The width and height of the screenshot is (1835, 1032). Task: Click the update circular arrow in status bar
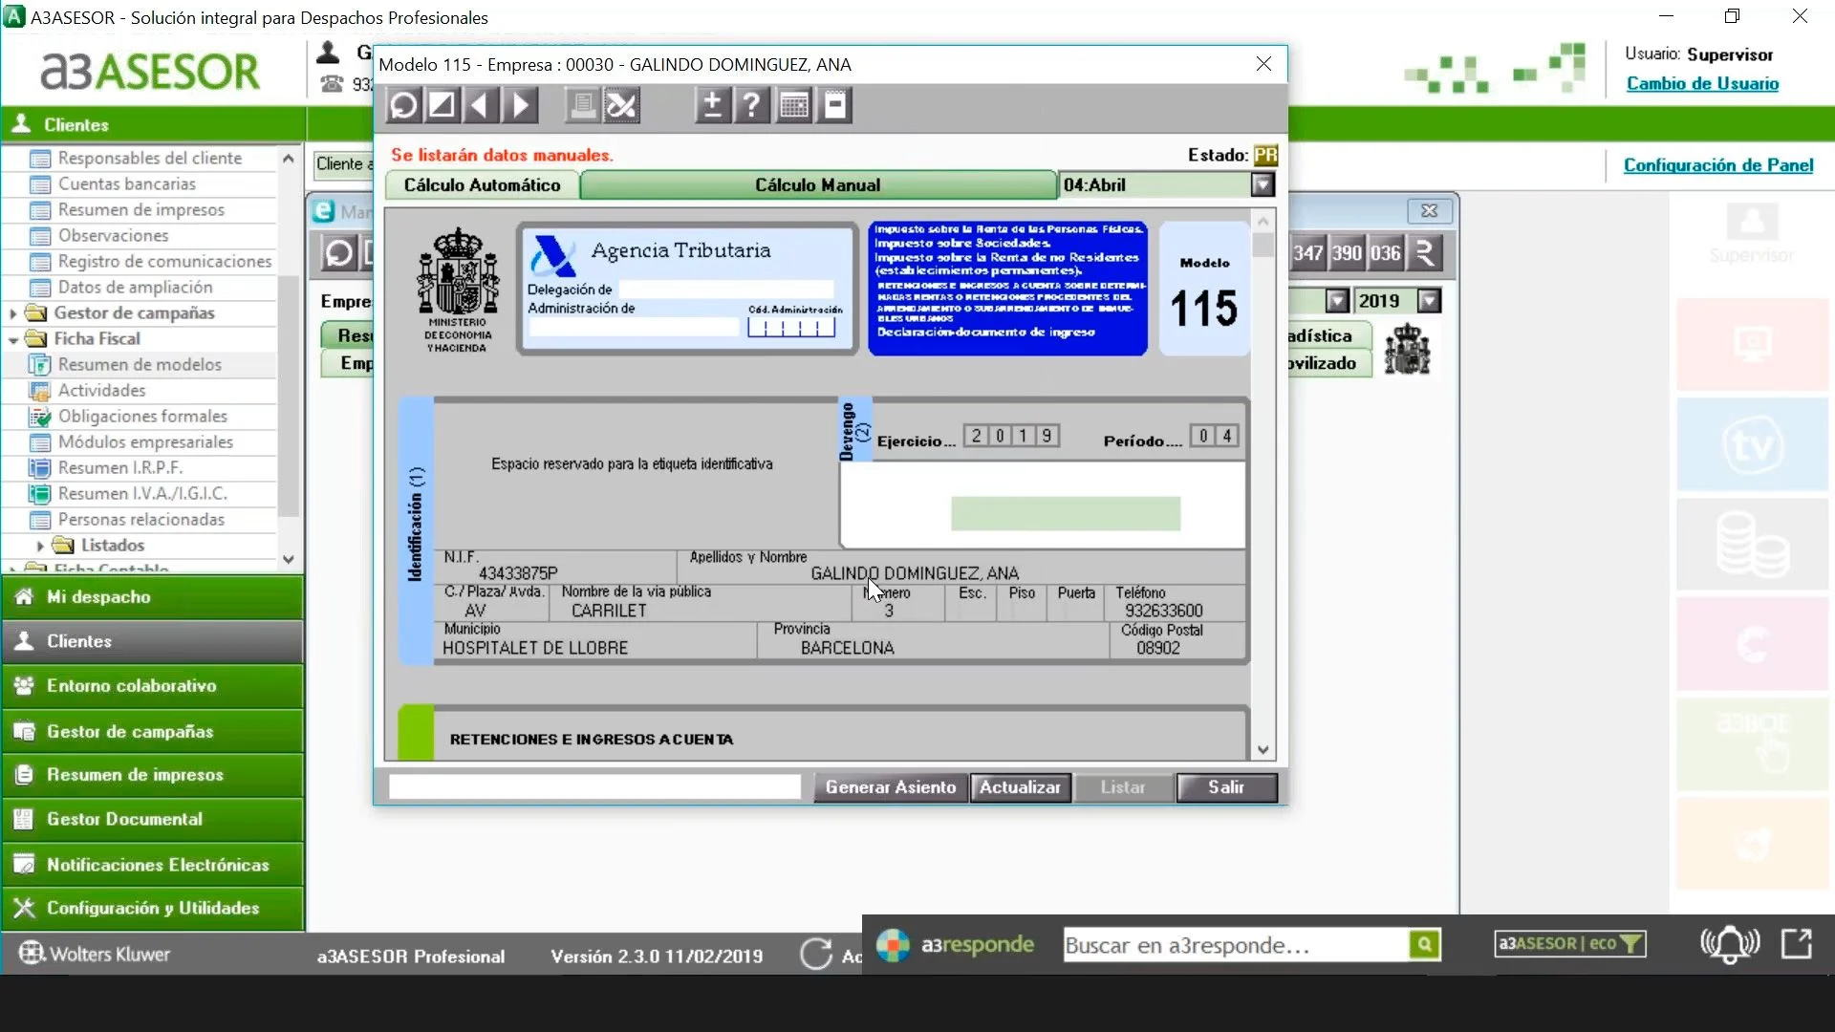(816, 954)
